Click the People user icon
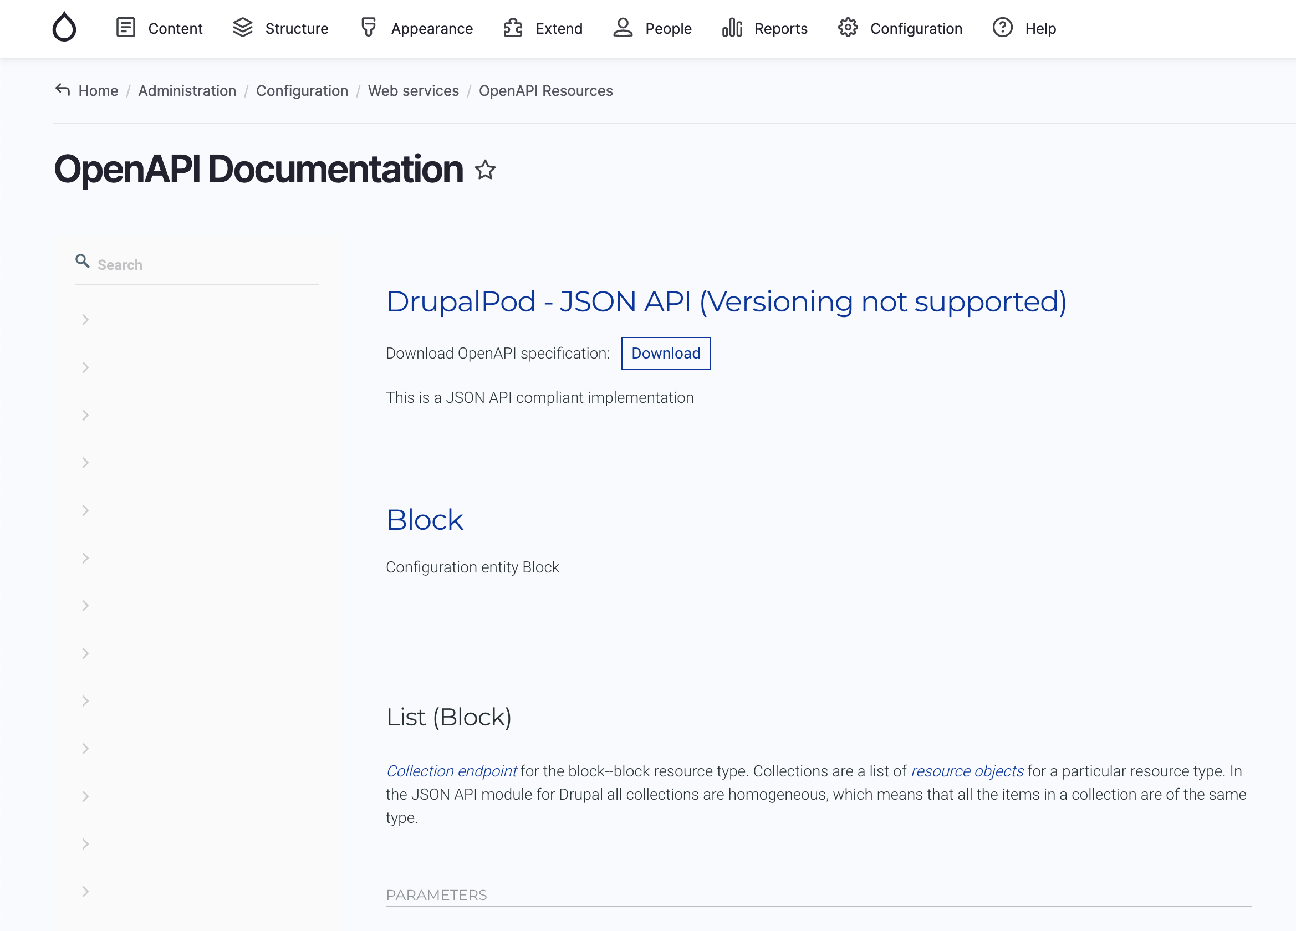The width and height of the screenshot is (1296, 931). tap(623, 27)
